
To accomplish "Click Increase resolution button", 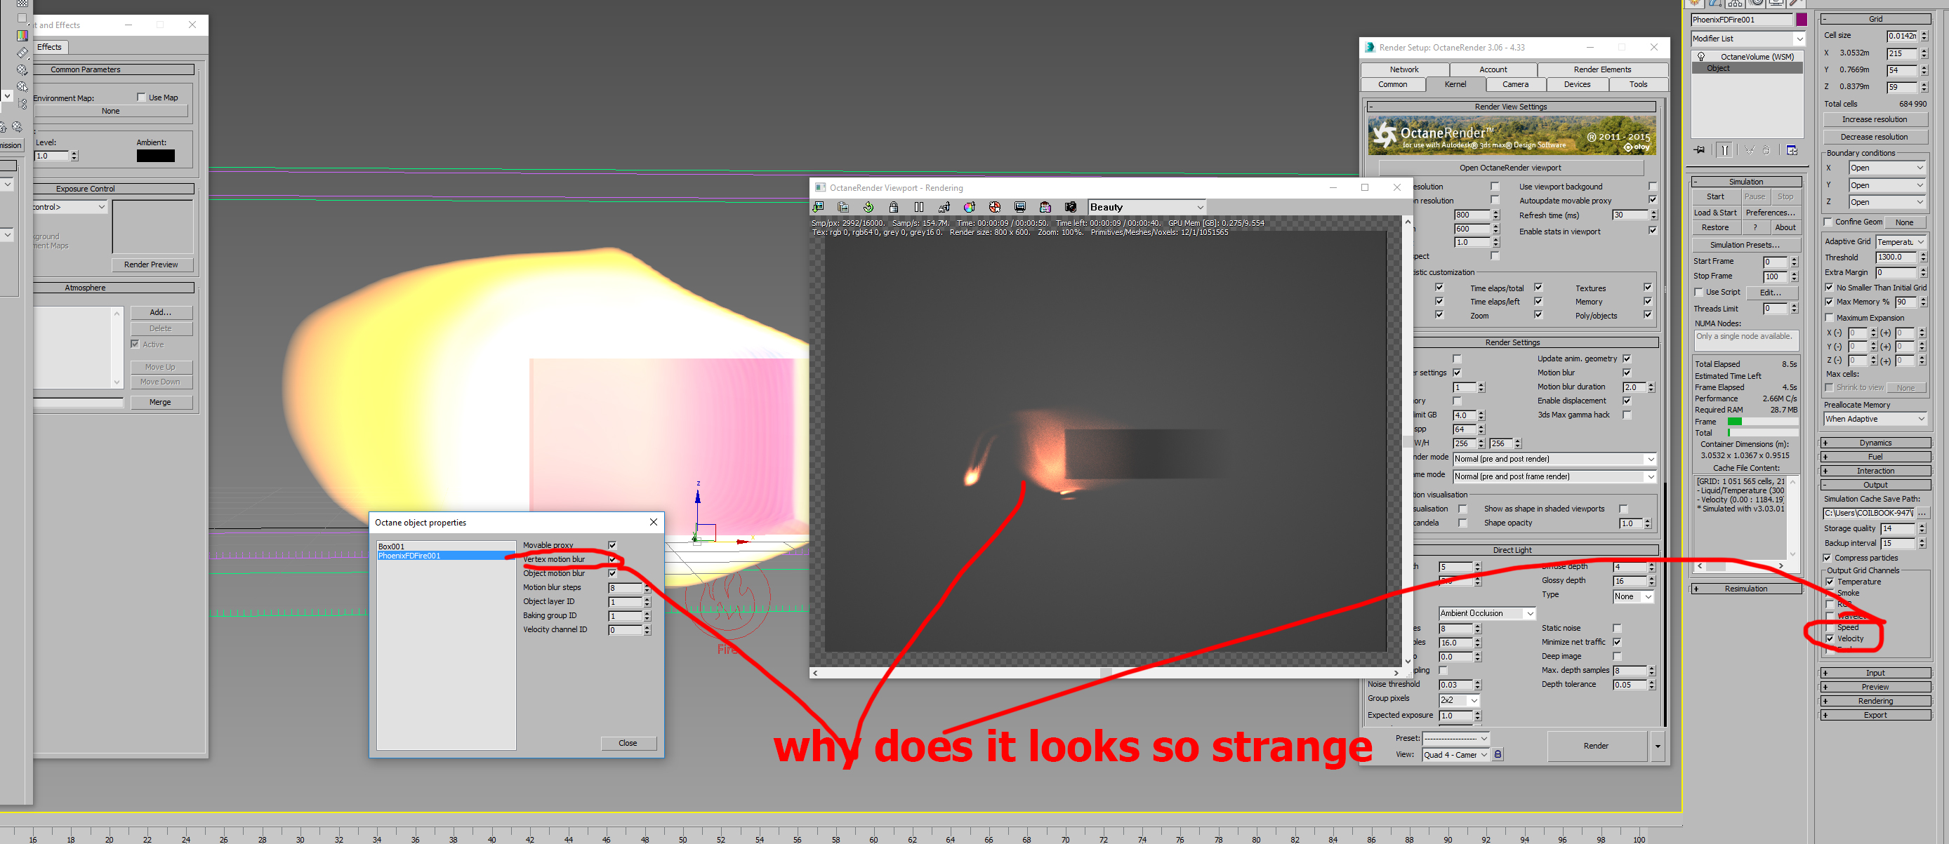I will (x=1874, y=119).
